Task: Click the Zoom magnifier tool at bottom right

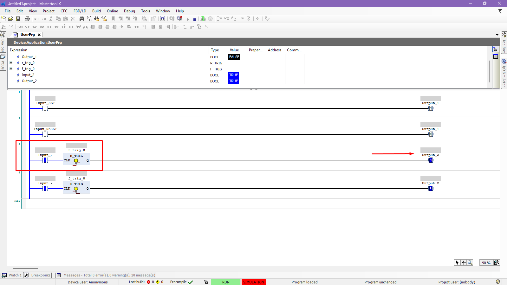Action: tap(470, 262)
